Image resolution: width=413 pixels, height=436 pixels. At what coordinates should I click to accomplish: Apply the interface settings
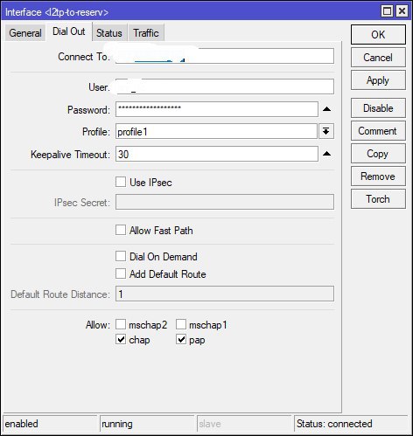click(x=378, y=80)
